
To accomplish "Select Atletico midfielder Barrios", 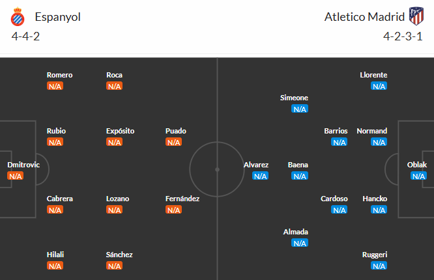I will (336, 131).
